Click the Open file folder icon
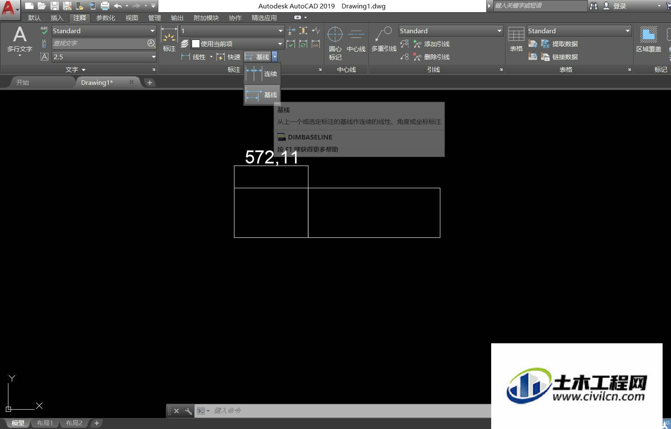This screenshot has height=429, width=671. (42, 6)
